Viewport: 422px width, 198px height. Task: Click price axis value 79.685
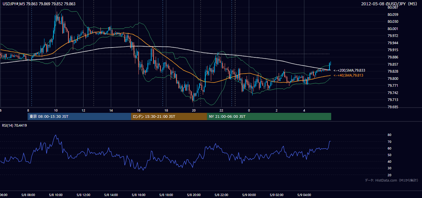point(393,107)
